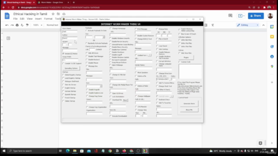Hide the side panel chevron at bottom right
Image resolution: width=278 pixels, height=156 pixels.
click(272, 143)
